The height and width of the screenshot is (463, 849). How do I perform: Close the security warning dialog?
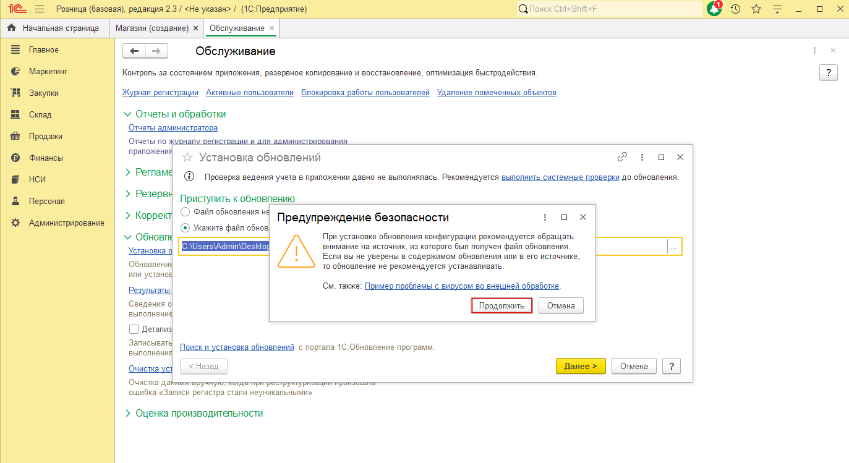click(x=582, y=218)
